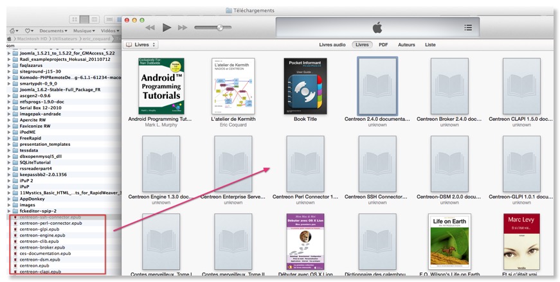Click the home icon in favorites bar
The width and height of the screenshot is (560, 282).
pyautogui.click(x=14, y=31)
